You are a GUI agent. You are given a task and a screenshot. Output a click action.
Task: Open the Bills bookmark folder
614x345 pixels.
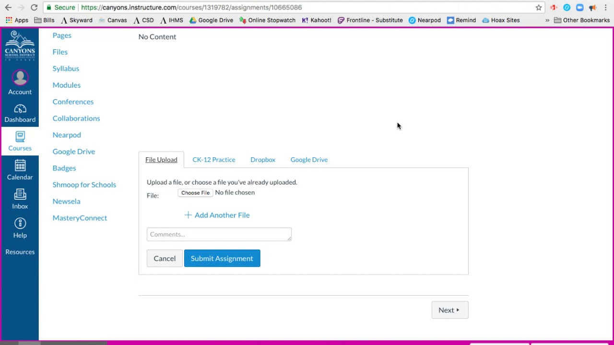click(44, 20)
